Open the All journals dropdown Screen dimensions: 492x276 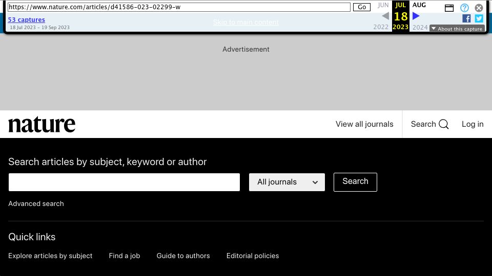(x=287, y=182)
